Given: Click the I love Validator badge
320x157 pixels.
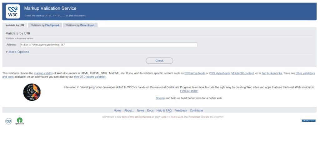Looking at the screenshot, I should click(308, 121).
